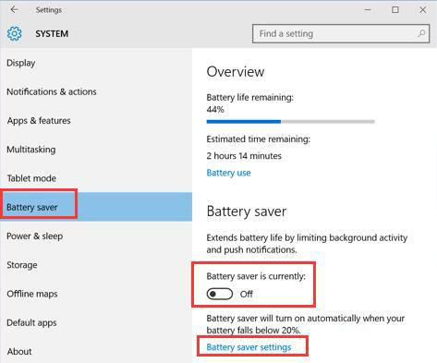Viewport: 437px width, 363px height.
Task: Maximize the Settings window
Action: coord(395,10)
